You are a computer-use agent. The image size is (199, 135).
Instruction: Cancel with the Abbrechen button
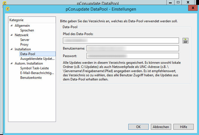[161, 127]
